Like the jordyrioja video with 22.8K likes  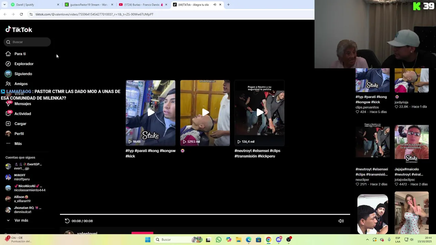click(396, 107)
